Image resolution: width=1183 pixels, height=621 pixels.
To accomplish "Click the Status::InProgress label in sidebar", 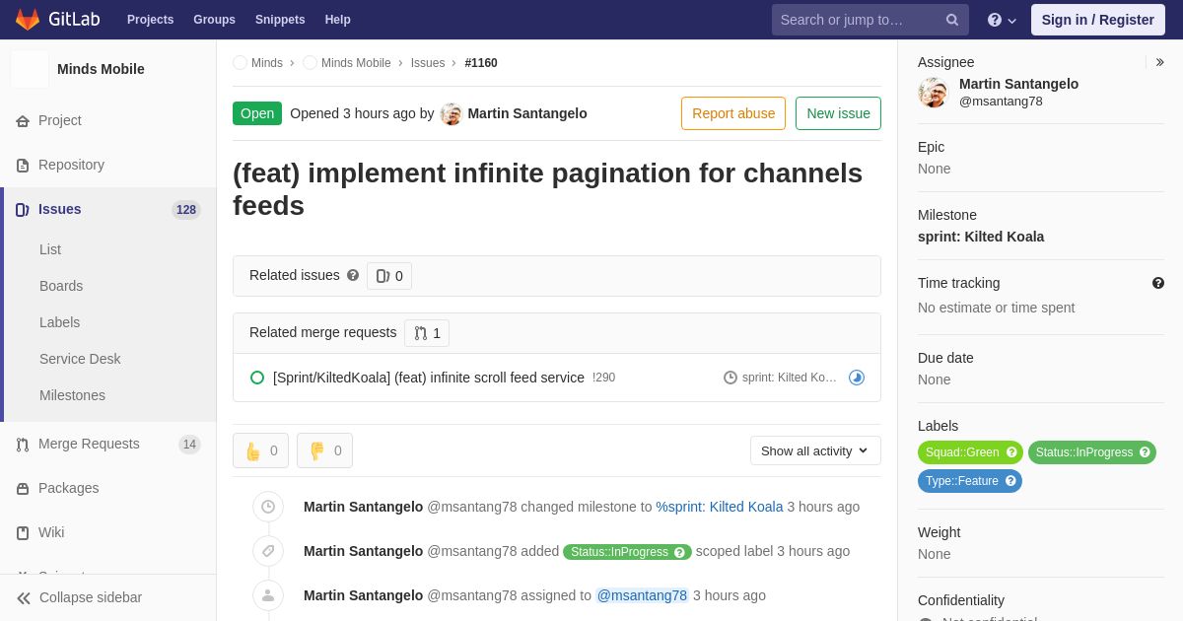I will pos(1092,452).
